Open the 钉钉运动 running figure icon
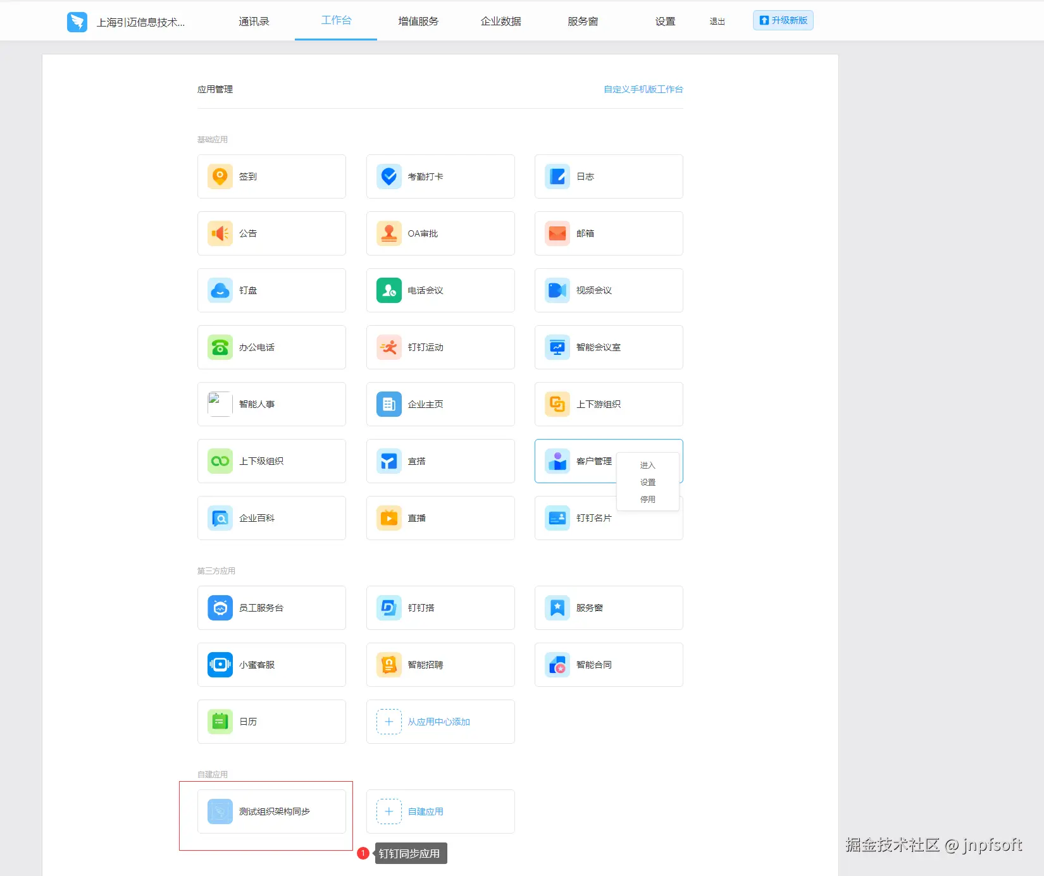The image size is (1044, 876). pos(389,347)
